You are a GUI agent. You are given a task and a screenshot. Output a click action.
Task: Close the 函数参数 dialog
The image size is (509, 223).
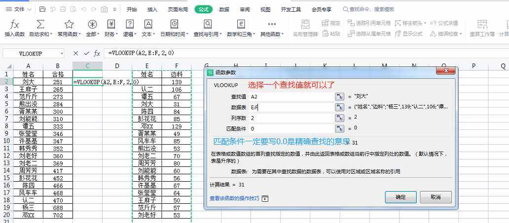[446, 71]
